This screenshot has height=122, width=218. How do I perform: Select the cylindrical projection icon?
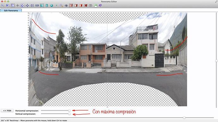coord(47,6)
